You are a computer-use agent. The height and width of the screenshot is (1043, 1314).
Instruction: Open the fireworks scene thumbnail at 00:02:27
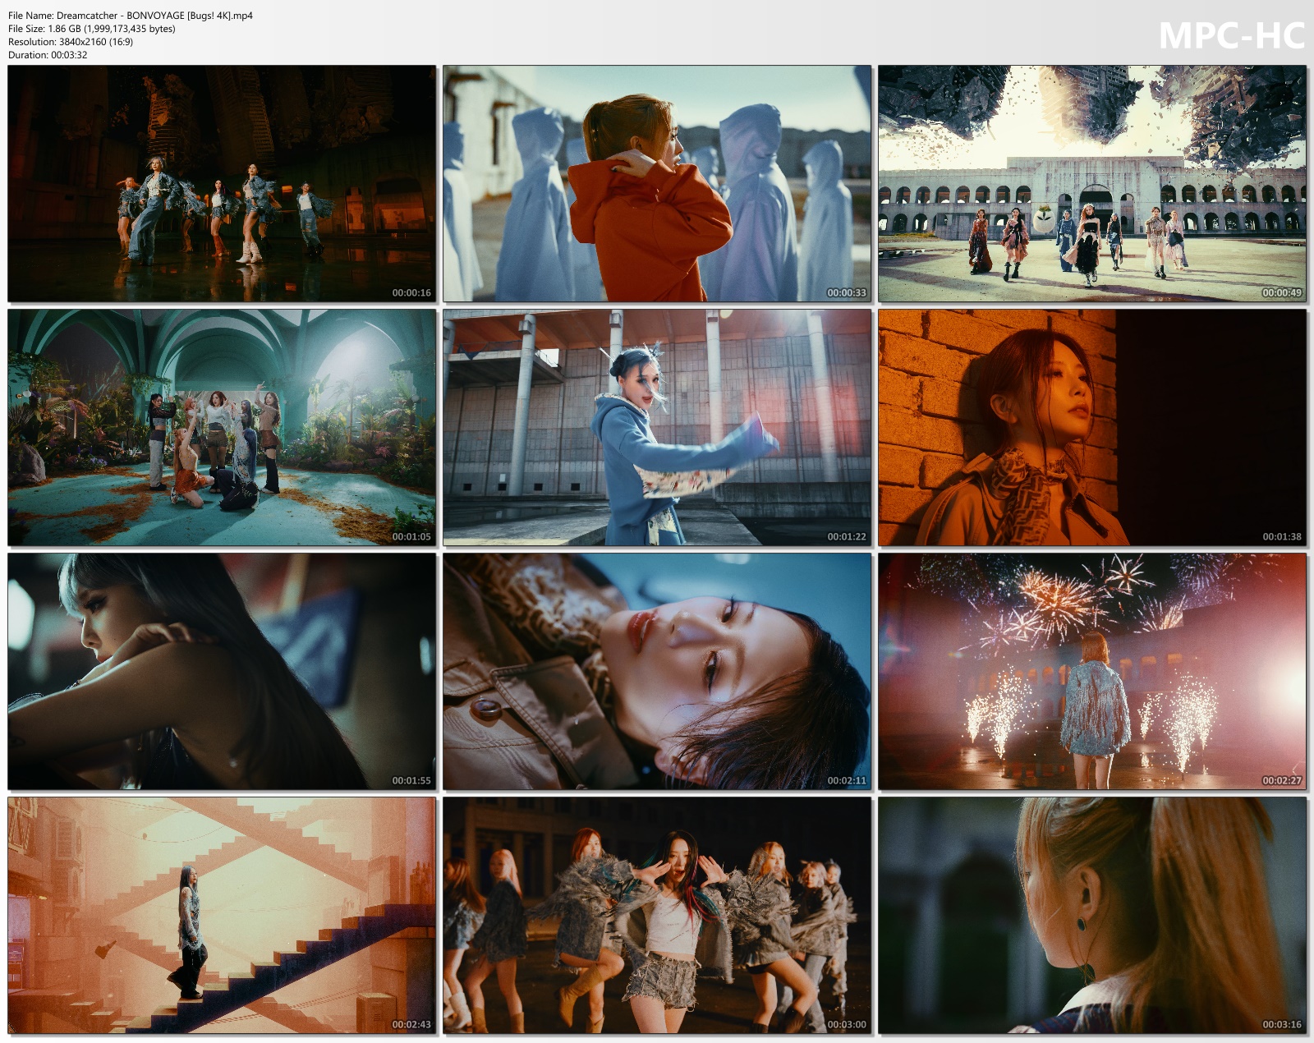coord(1092,672)
